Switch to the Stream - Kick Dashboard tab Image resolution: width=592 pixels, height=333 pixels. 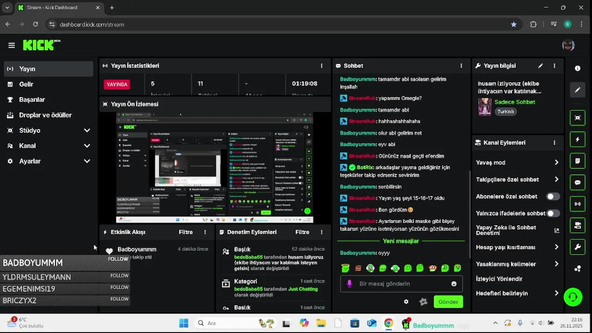pos(59,8)
